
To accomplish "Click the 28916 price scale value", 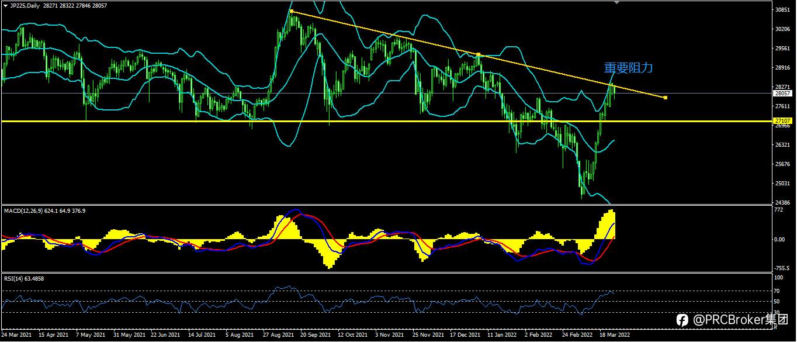I will pyautogui.click(x=782, y=68).
